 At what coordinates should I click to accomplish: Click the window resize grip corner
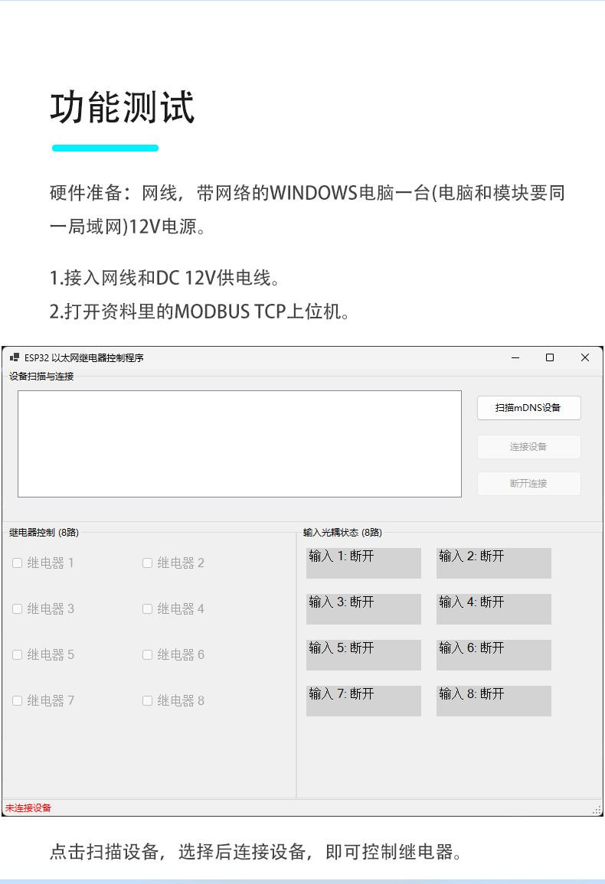(597, 810)
